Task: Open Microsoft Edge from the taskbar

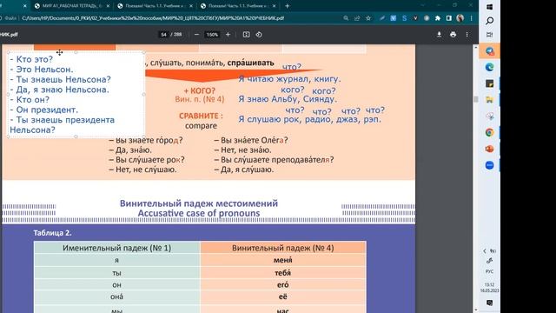Action: pos(490,67)
